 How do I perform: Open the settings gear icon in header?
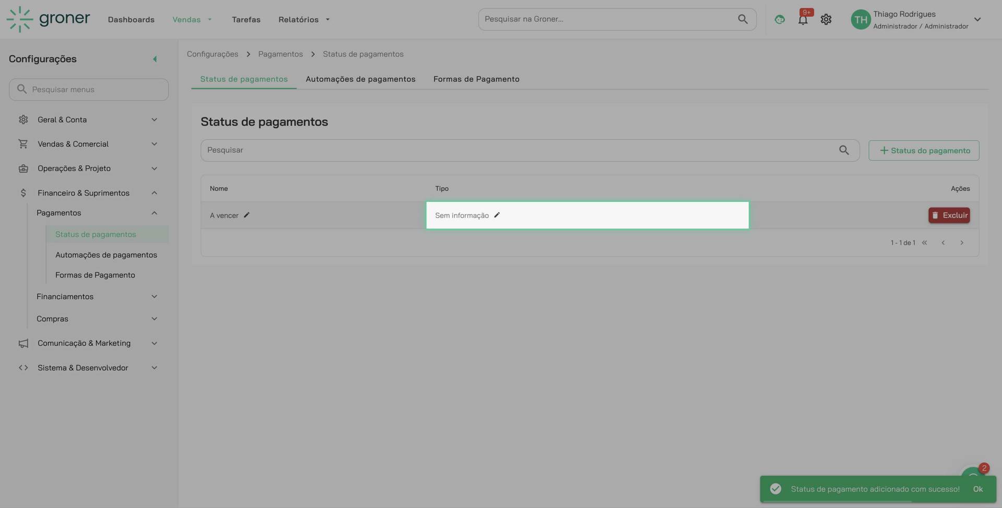(x=826, y=20)
